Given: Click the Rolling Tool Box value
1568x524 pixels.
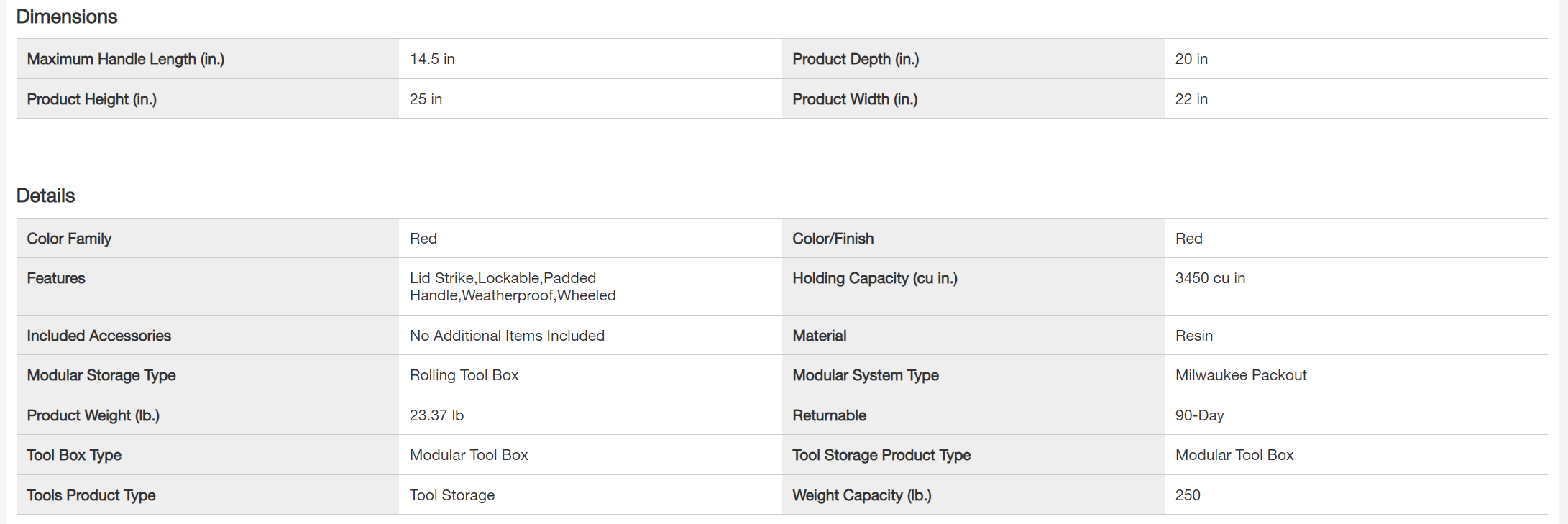Looking at the screenshot, I should click(464, 375).
